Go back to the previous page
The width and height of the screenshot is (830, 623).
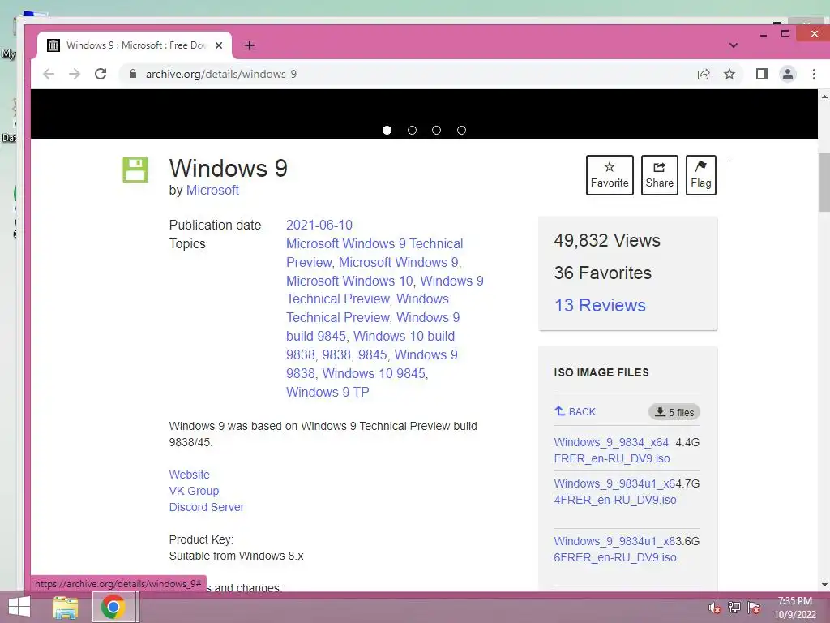49,74
